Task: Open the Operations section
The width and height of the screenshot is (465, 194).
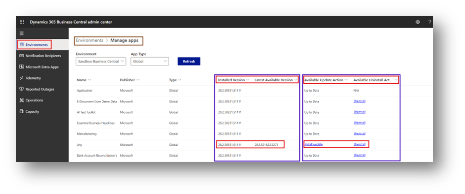Action: pos(34,100)
